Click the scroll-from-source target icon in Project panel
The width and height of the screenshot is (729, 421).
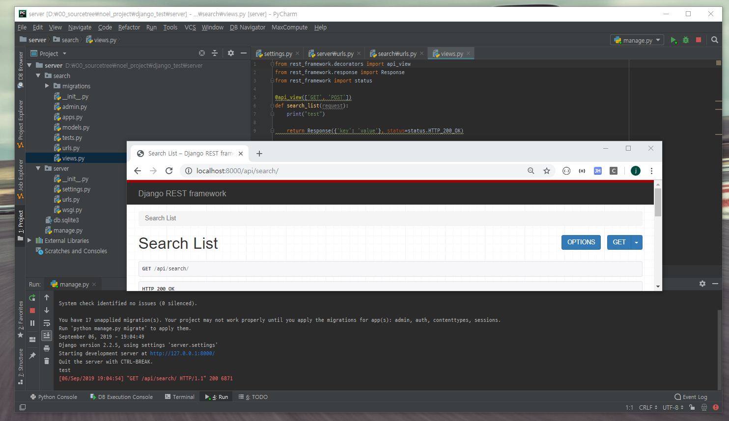[x=202, y=53]
